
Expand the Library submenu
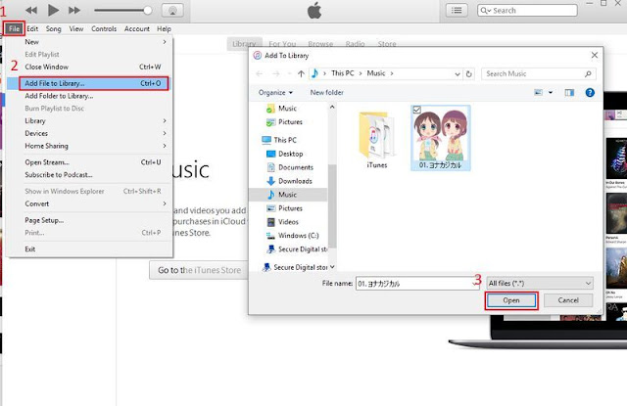pos(90,121)
